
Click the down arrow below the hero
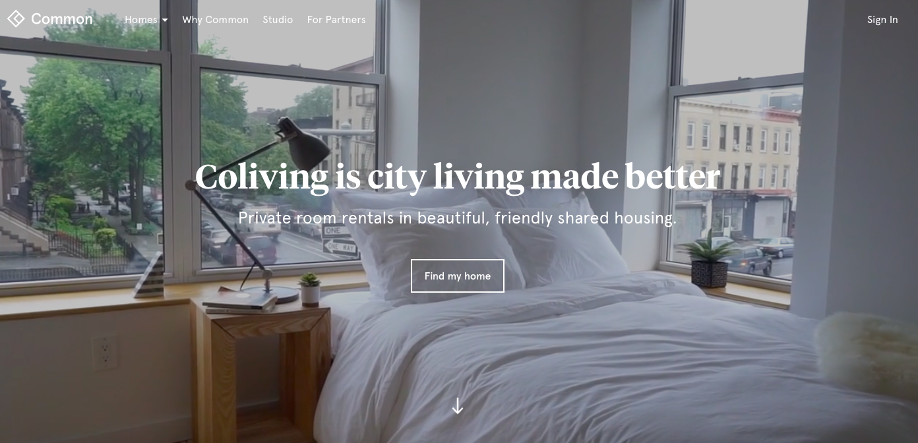pyautogui.click(x=458, y=406)
